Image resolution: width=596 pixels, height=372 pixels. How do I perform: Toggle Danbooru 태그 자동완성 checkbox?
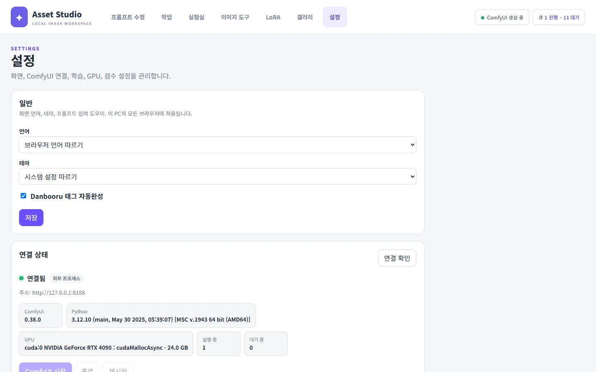click(x=24, y=196)
